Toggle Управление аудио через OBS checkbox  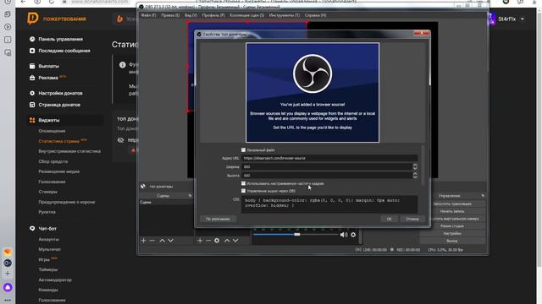pos(243,191)
